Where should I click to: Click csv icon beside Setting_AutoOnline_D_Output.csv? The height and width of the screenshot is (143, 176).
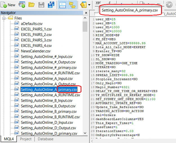[17, 128]
